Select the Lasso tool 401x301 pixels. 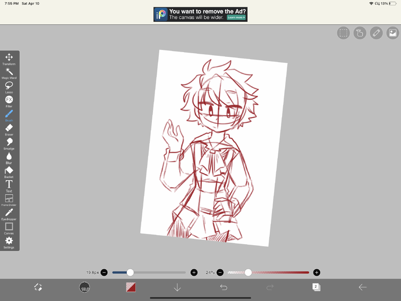coord(9,87)
